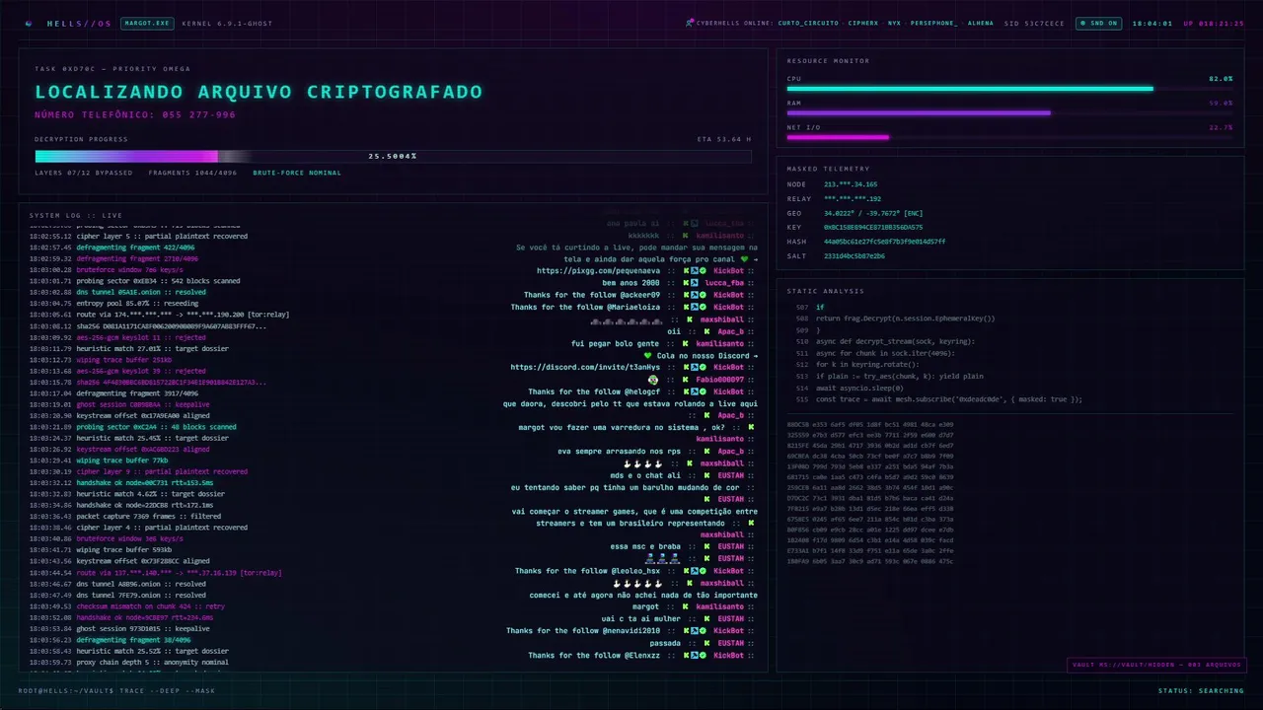Image resolution: width=1263 pixels, height=710 pixels.
Task: Click the Kick badge beside 'bem anos 2000'
Action: [x=686, y=283]
